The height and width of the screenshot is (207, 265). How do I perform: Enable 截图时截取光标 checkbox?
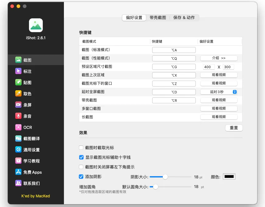pos(81,148)
